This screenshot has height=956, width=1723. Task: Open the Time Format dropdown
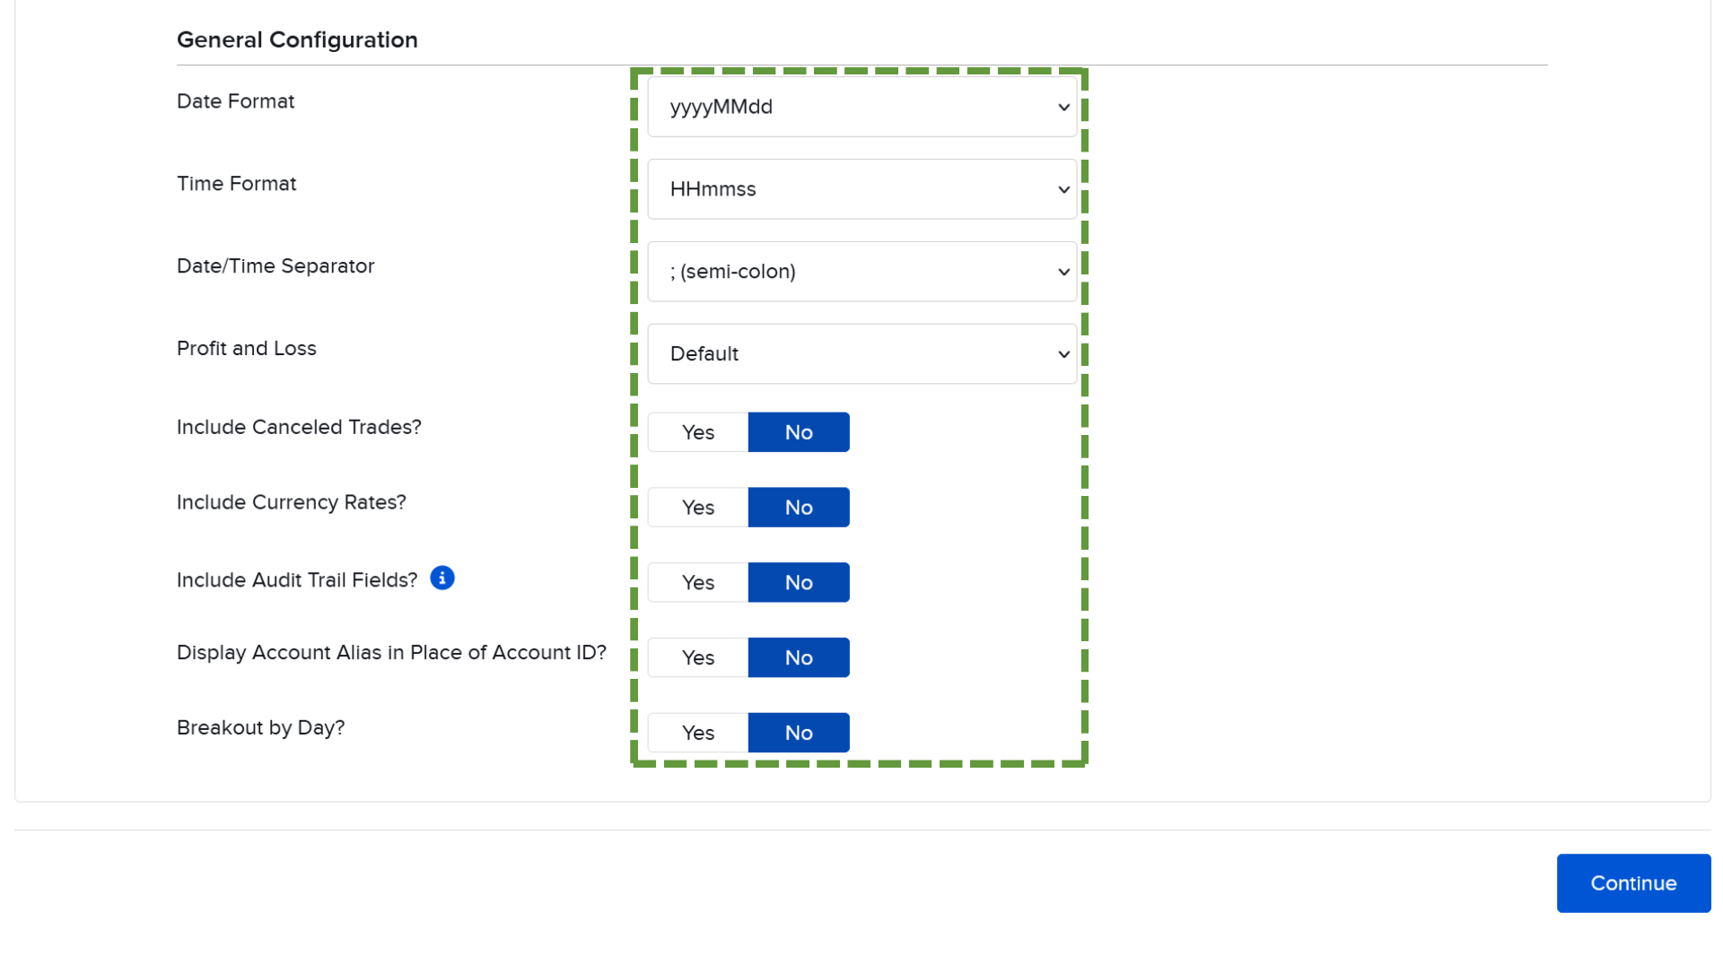click(x=861, y=188)
